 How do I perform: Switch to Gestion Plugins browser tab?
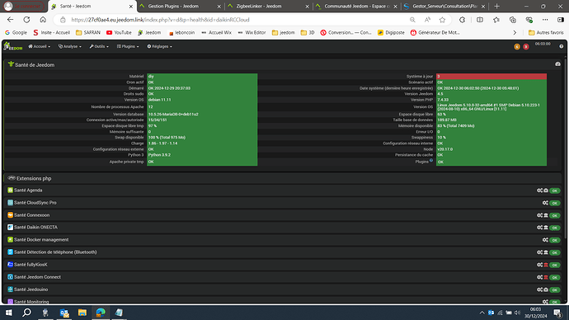[181, 6]
